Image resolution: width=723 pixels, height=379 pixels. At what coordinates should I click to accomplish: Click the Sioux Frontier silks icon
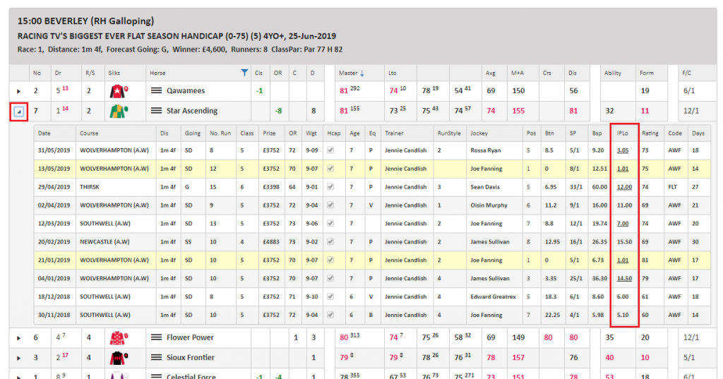click(117, 357)
